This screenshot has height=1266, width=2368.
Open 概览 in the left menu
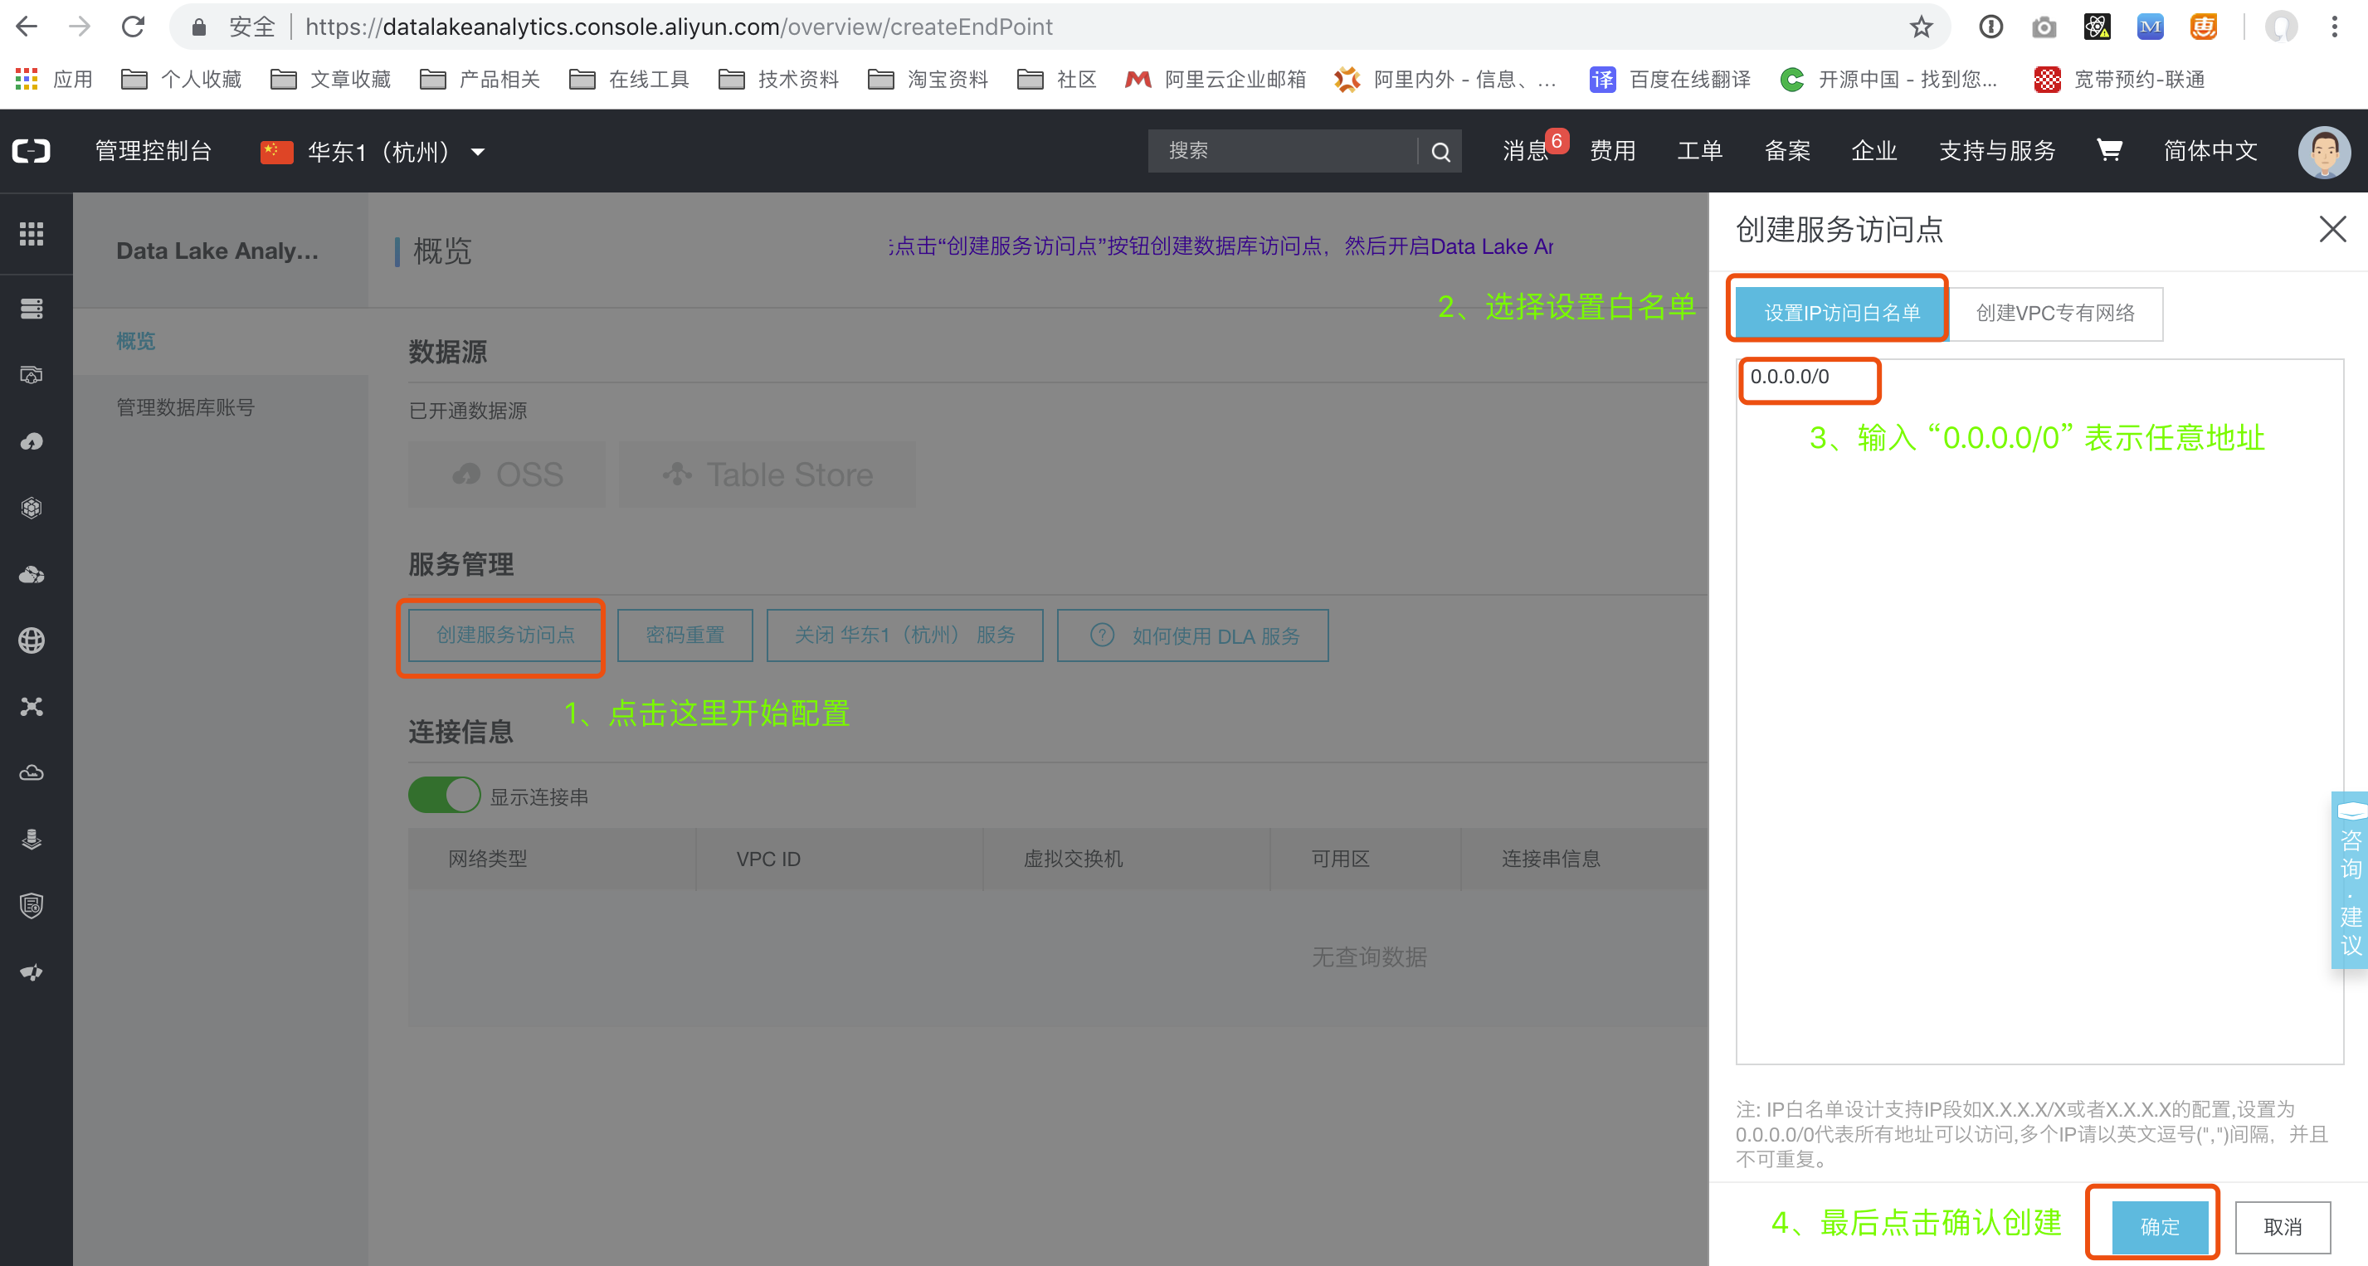pyautogui.click(x=135, y=341)
